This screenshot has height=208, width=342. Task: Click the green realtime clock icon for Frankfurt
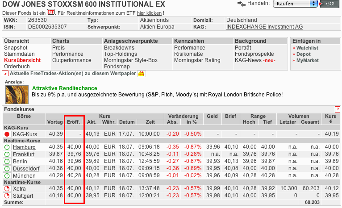7,154
